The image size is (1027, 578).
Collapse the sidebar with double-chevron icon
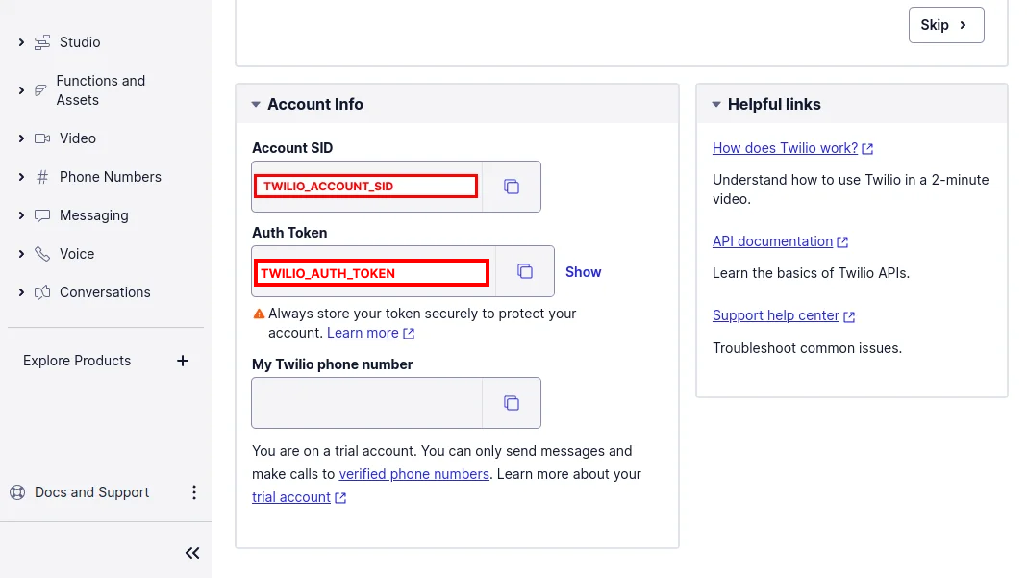192,553
